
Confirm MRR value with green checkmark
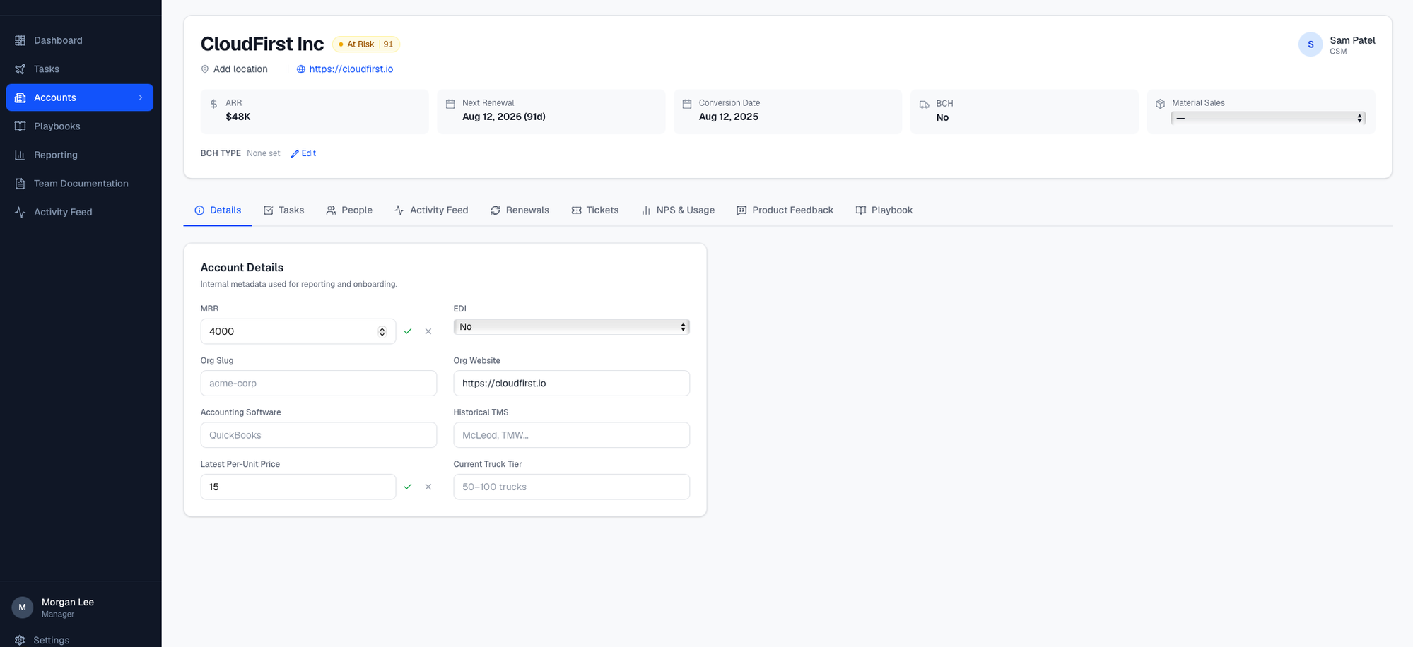coord(408,331)
